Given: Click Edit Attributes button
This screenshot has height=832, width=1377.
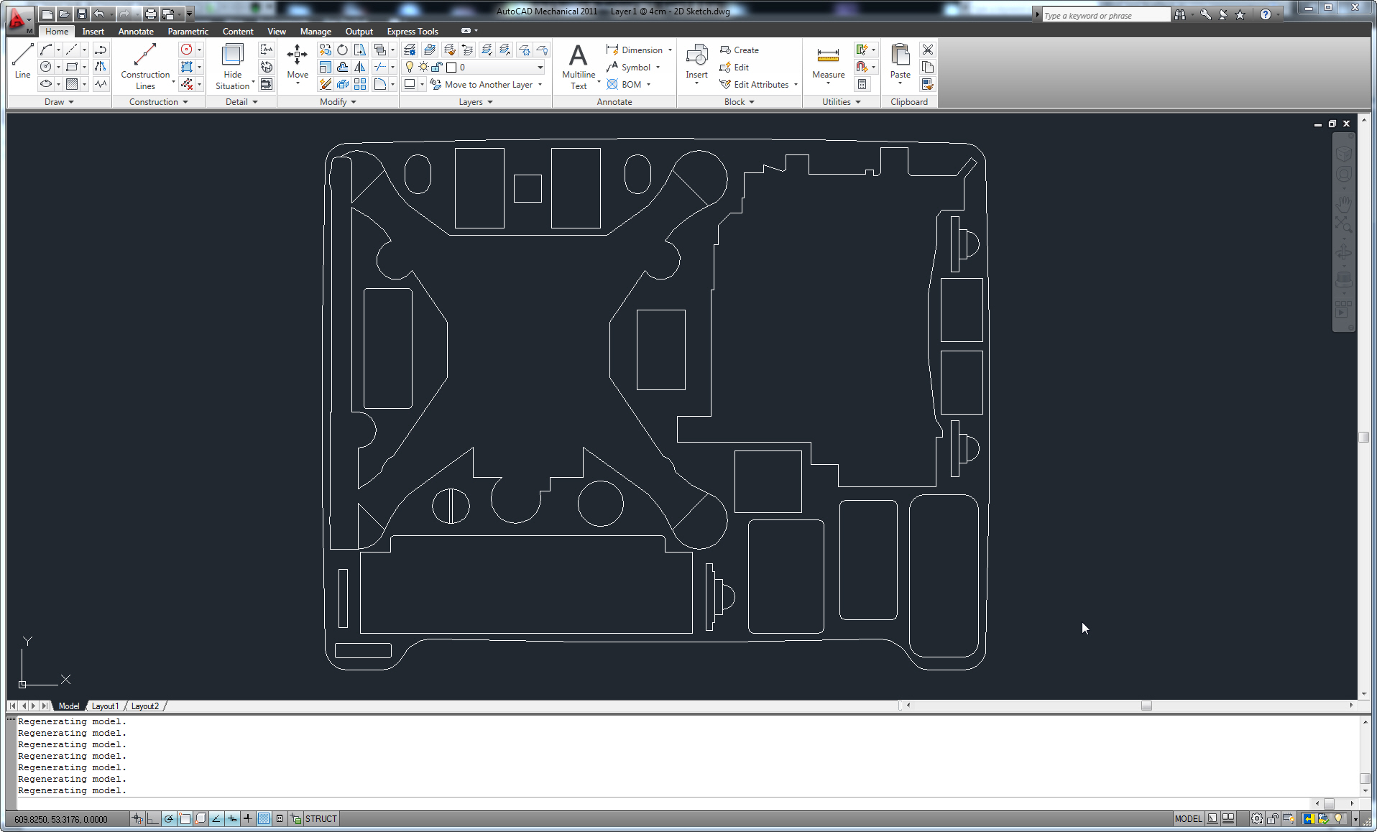Looking at the screenshot, I should [758, 84].
